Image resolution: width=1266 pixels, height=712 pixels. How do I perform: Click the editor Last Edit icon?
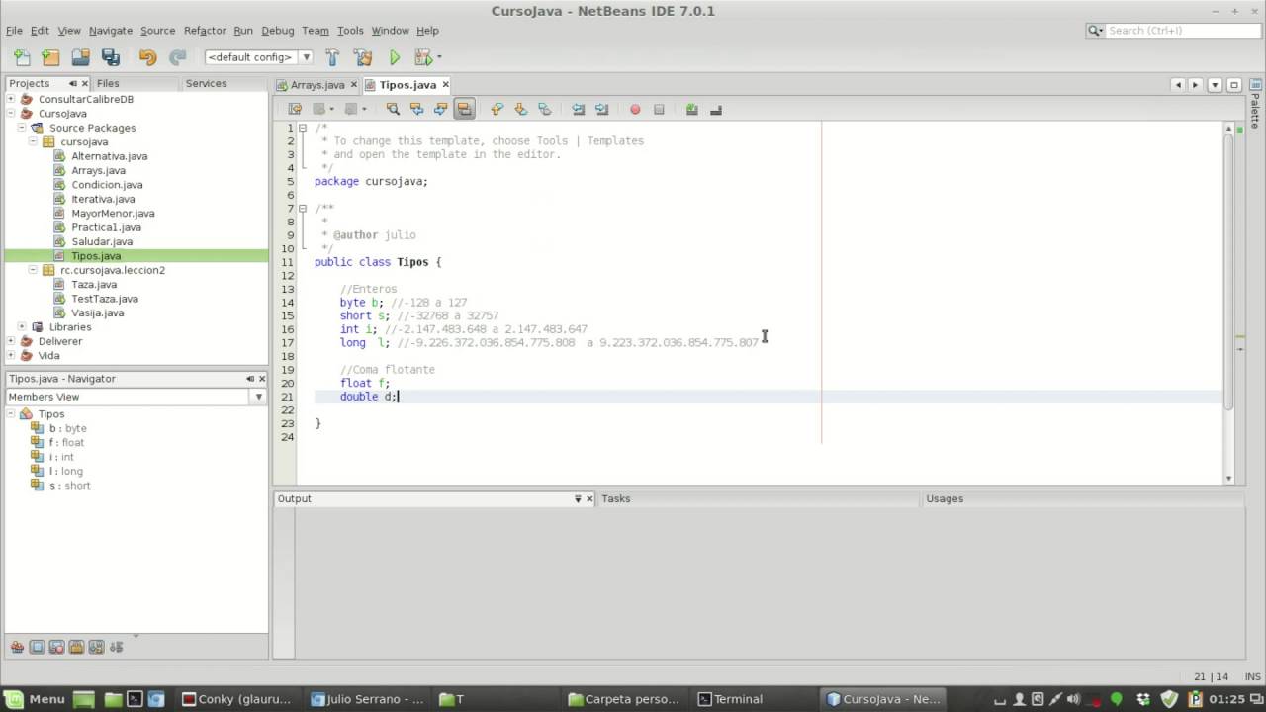[x=295, y=109]
